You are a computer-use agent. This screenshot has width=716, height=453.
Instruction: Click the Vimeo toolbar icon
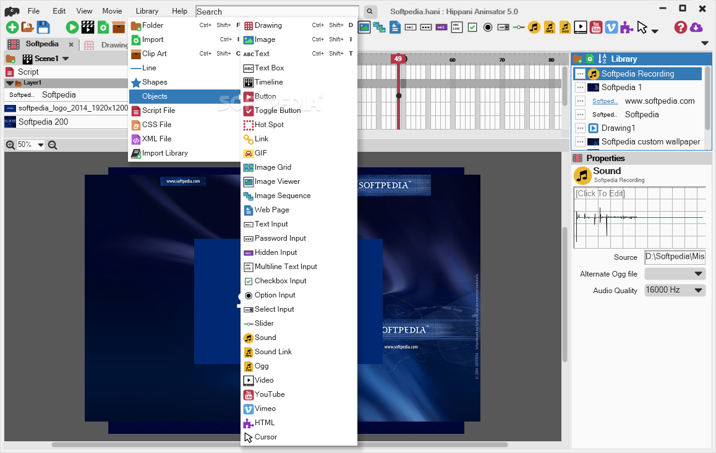[612, 27]
